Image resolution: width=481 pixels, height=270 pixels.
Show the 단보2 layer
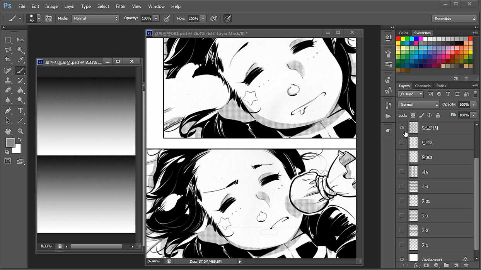[402, 142]
